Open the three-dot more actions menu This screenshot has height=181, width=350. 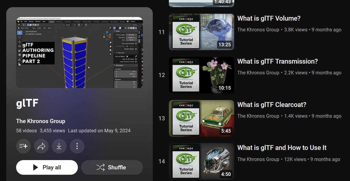(x=77, y=146)
